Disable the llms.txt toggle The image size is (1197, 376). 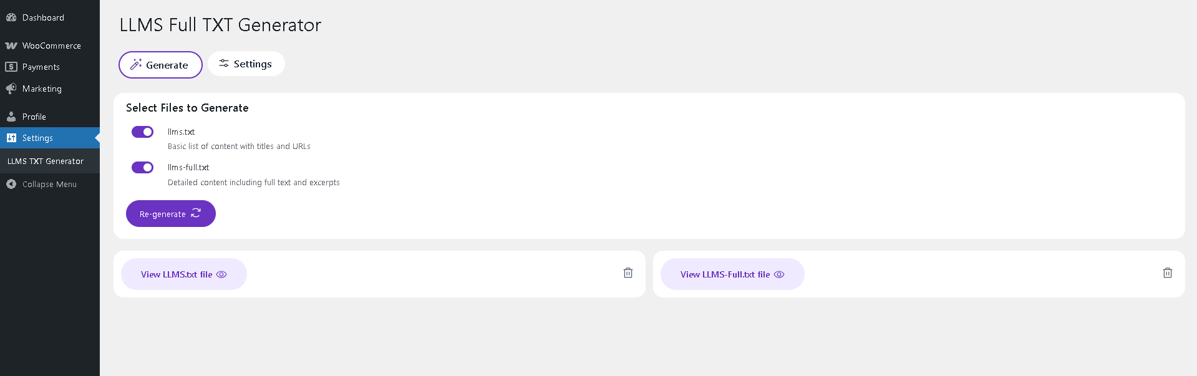pyautogui.click(x=142, y=132)
